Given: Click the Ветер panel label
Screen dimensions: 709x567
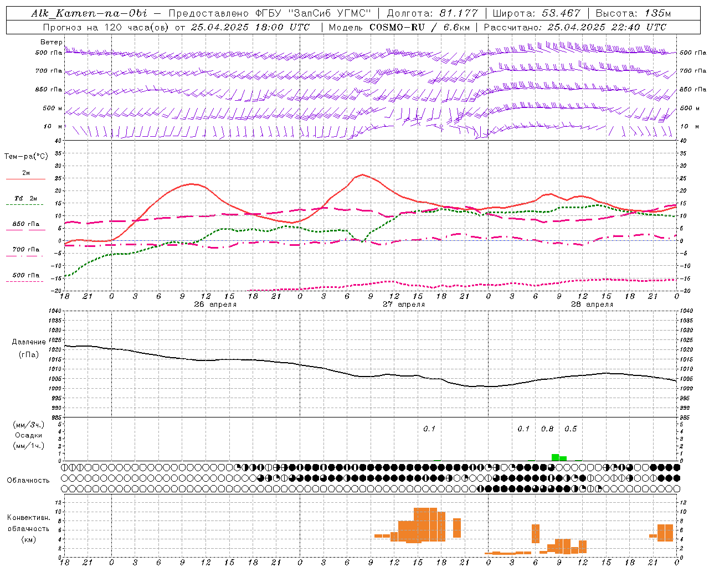Looking at the screenshot, I should coord(51,42).
